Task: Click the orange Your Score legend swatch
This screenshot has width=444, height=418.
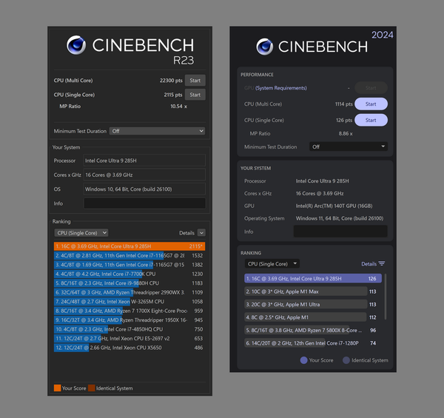Action: pos(57,388)
